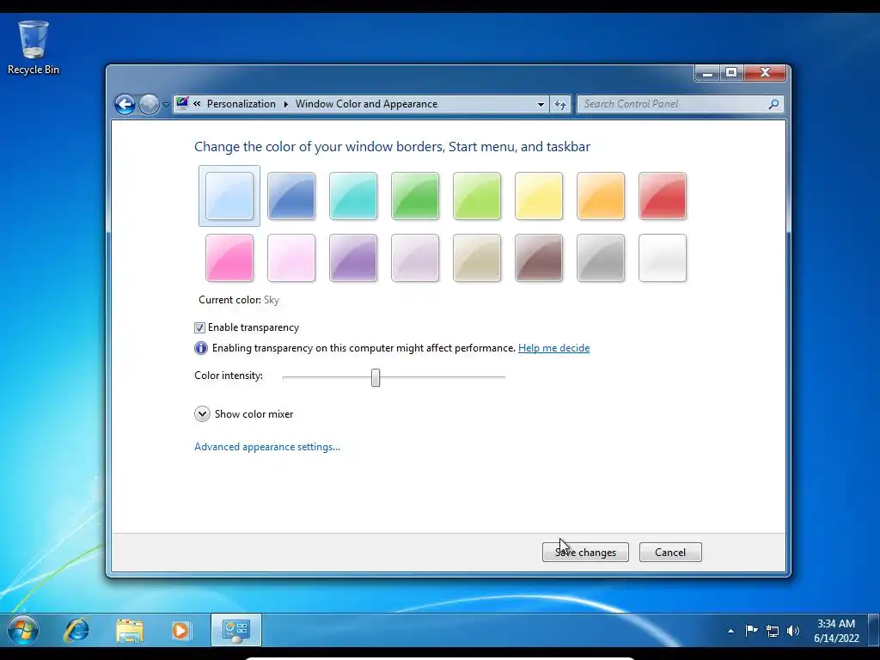Open Advanced appearance settings link

tap(267, 447)
